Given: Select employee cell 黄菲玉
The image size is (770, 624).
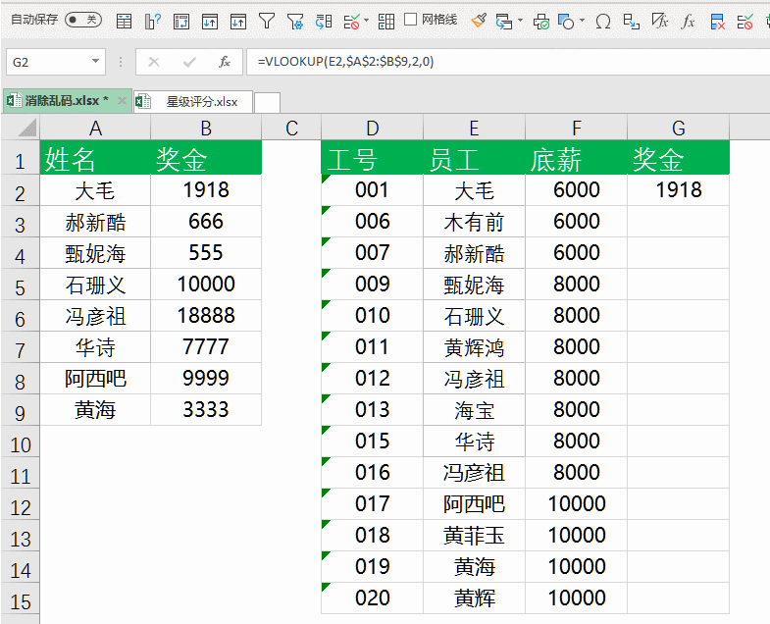Looking at the screenshot, I should coord(474,535).
